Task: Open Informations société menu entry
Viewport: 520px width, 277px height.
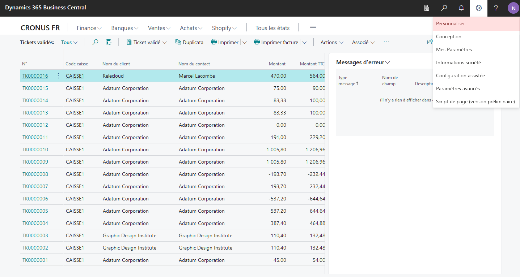Action: [x=476, y=62]
